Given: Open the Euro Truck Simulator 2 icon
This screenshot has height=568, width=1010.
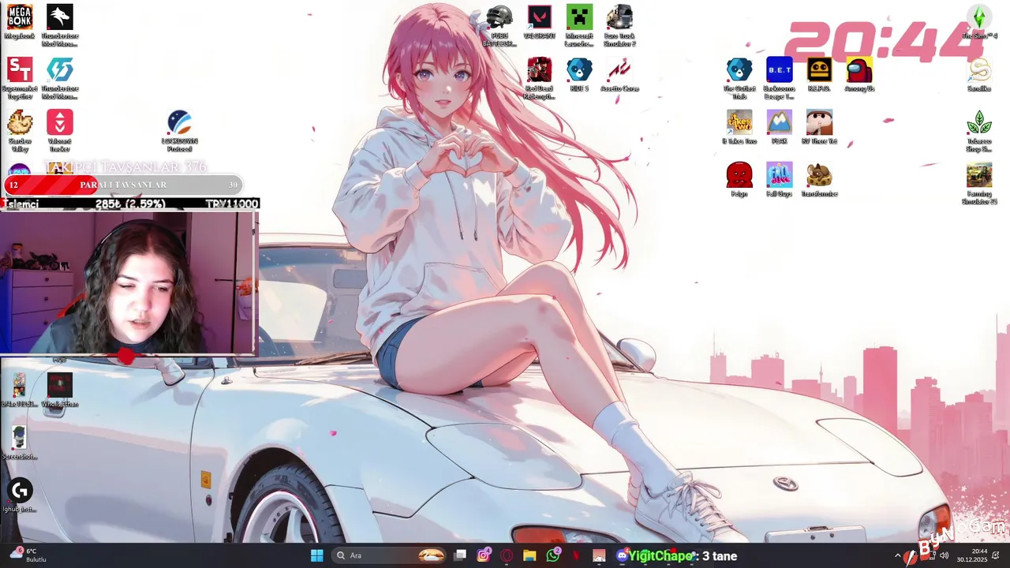Looking at the screenshot, I should [x=619, y=24].
